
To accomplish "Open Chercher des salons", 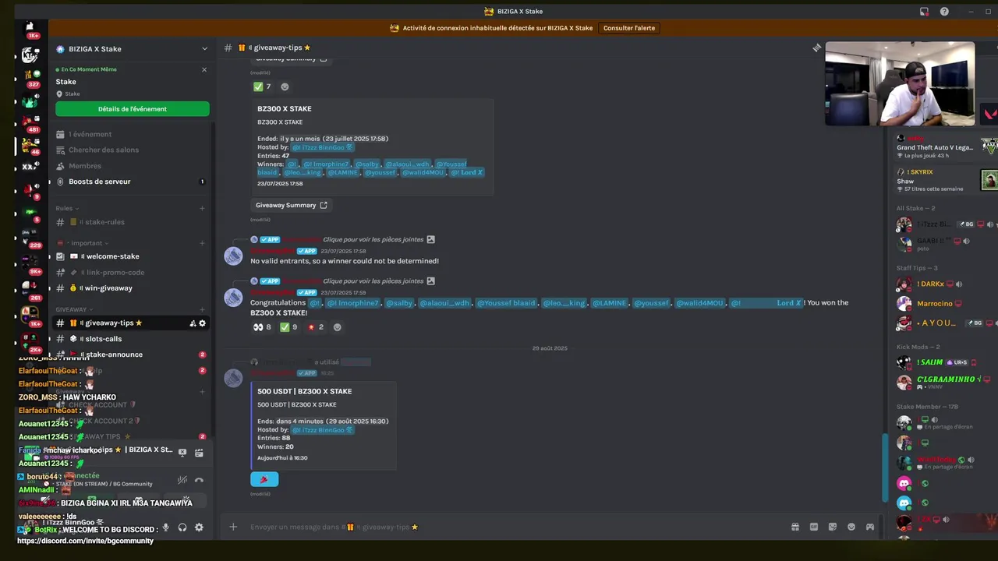I will point(132,150).
